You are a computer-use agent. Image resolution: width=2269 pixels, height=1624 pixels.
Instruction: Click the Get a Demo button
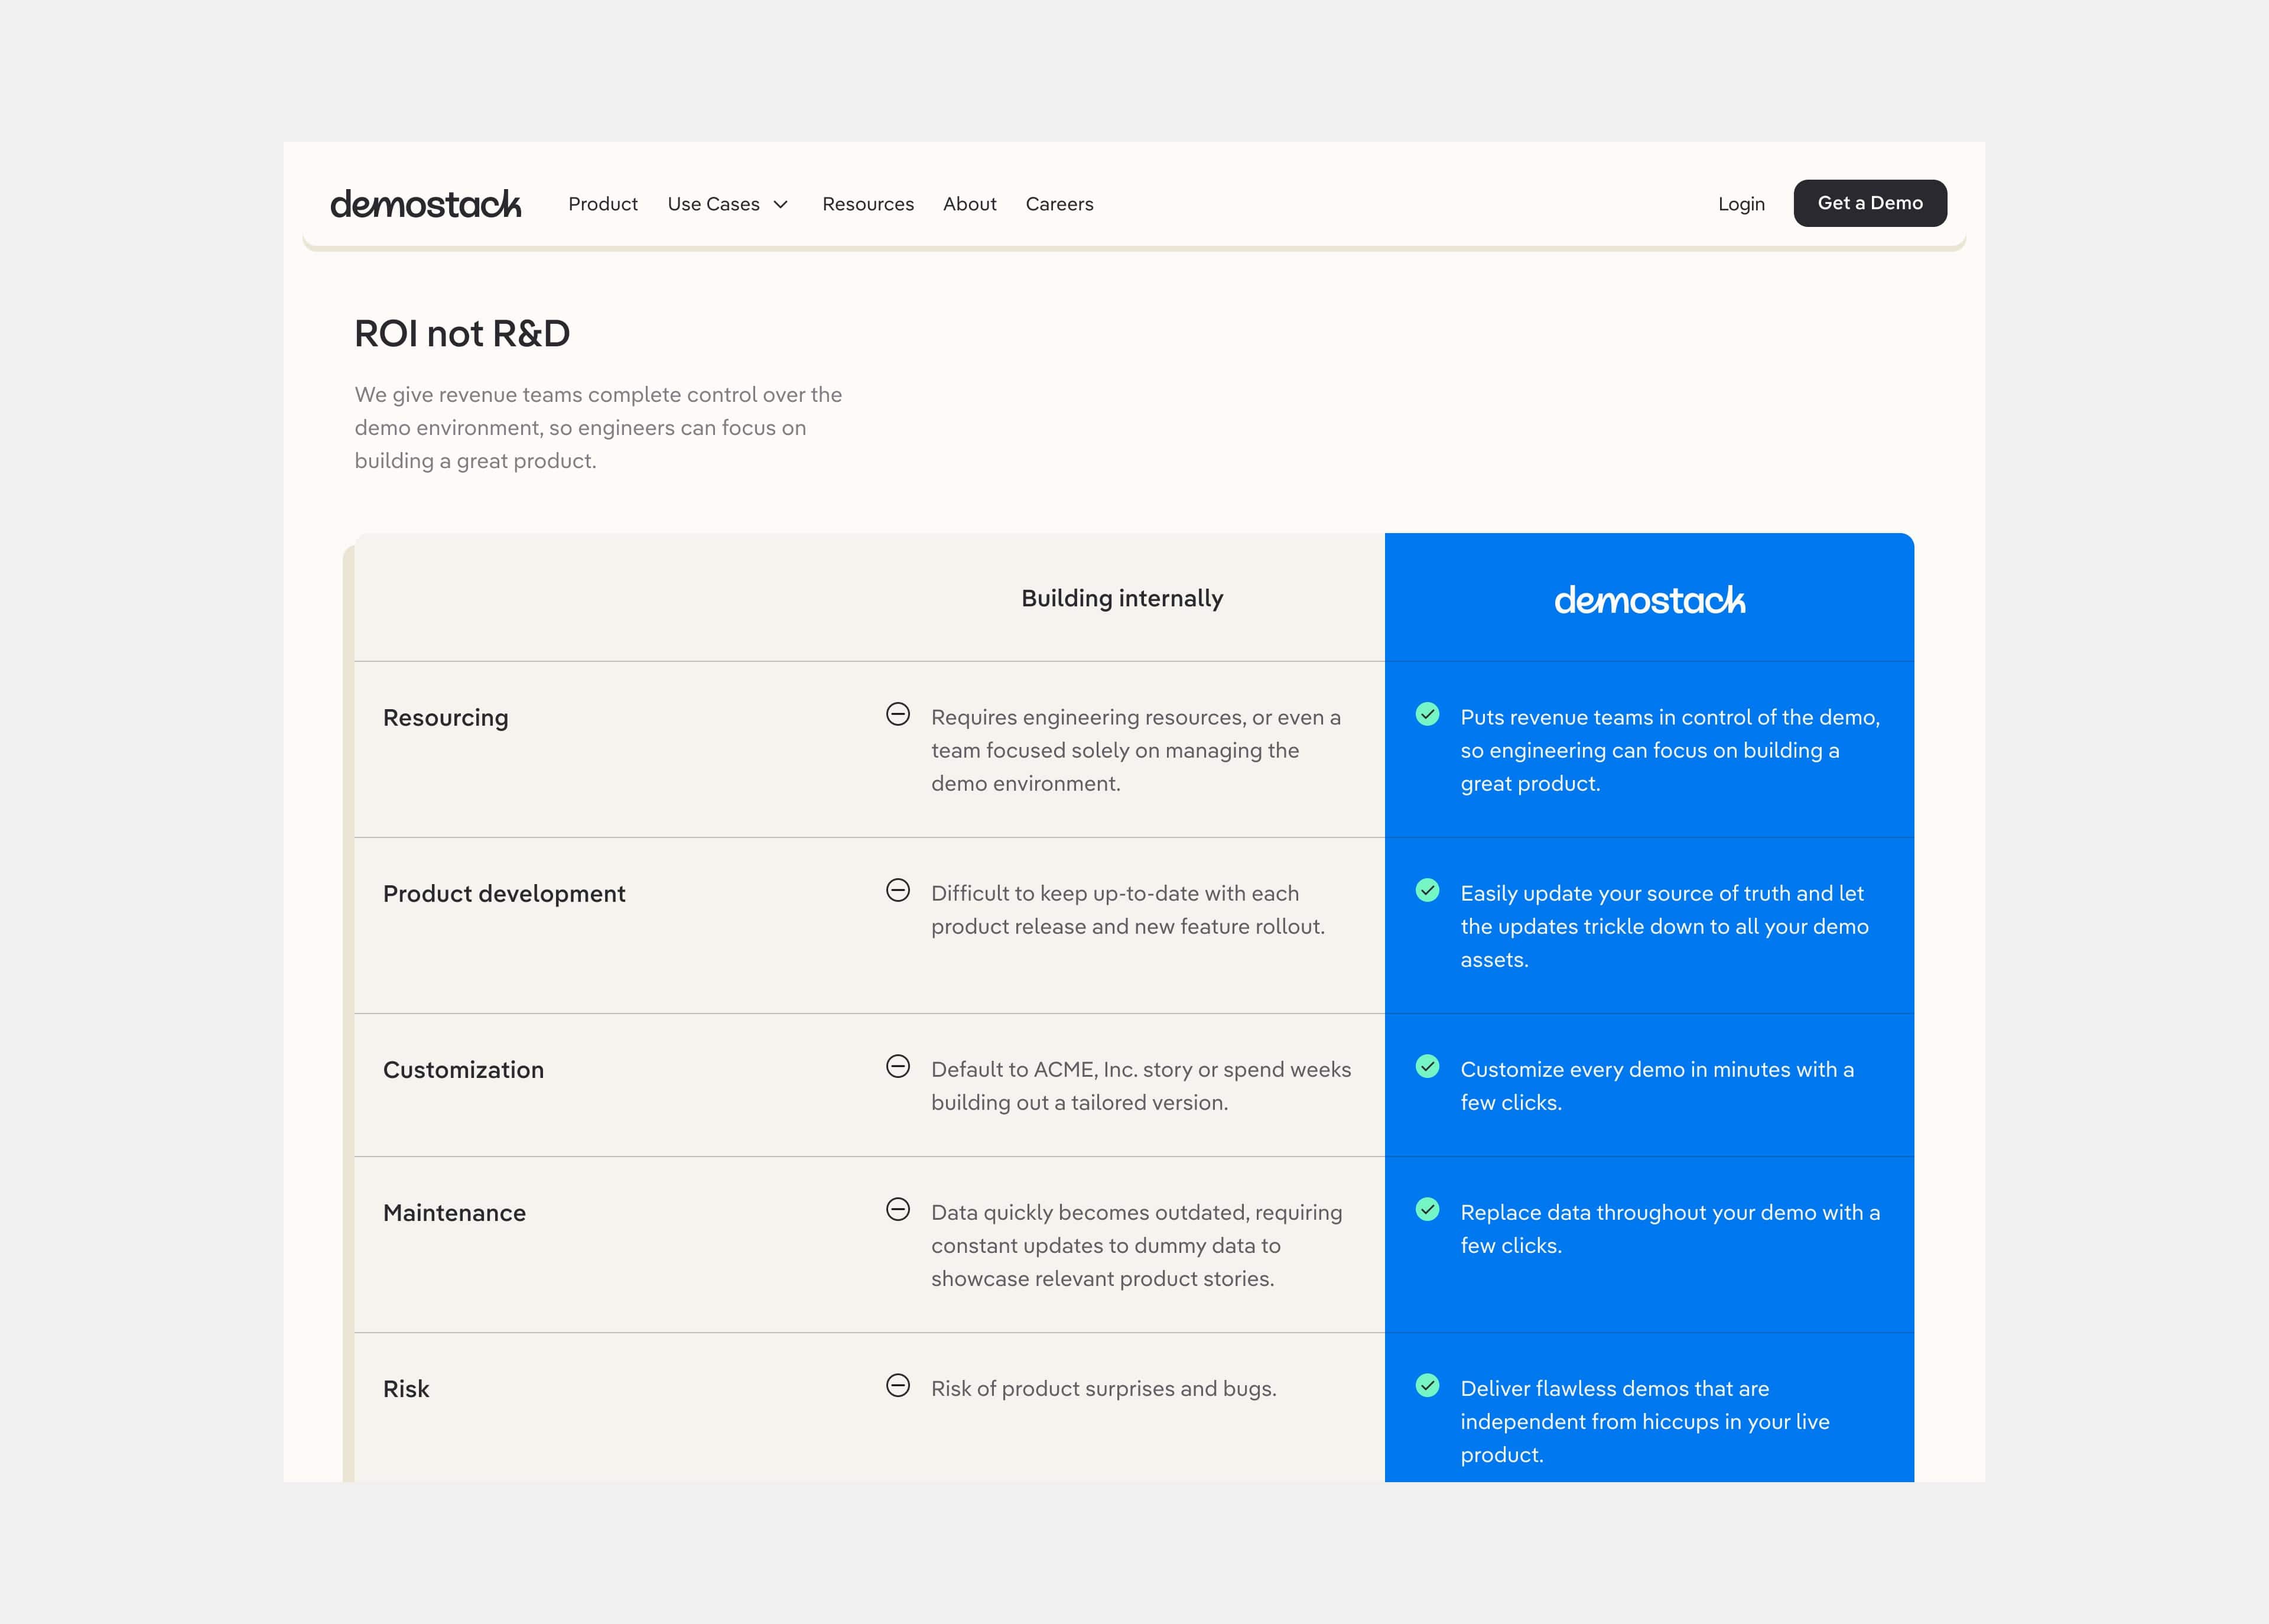click(x=1870, y=203)
